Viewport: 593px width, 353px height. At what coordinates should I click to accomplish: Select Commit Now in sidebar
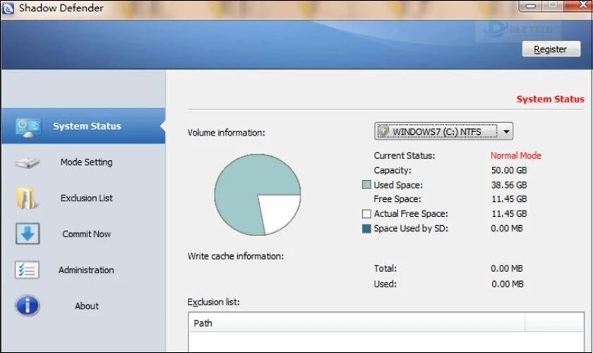pyautogui.click(x=87, y=234)
